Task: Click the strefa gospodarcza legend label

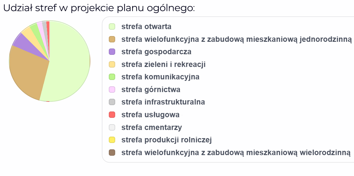Action: [x=156, y=52]
